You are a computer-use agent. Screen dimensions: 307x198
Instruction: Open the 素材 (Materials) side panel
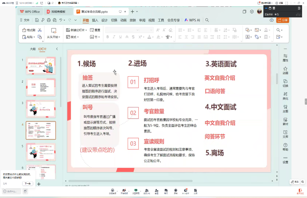[285, 122]
